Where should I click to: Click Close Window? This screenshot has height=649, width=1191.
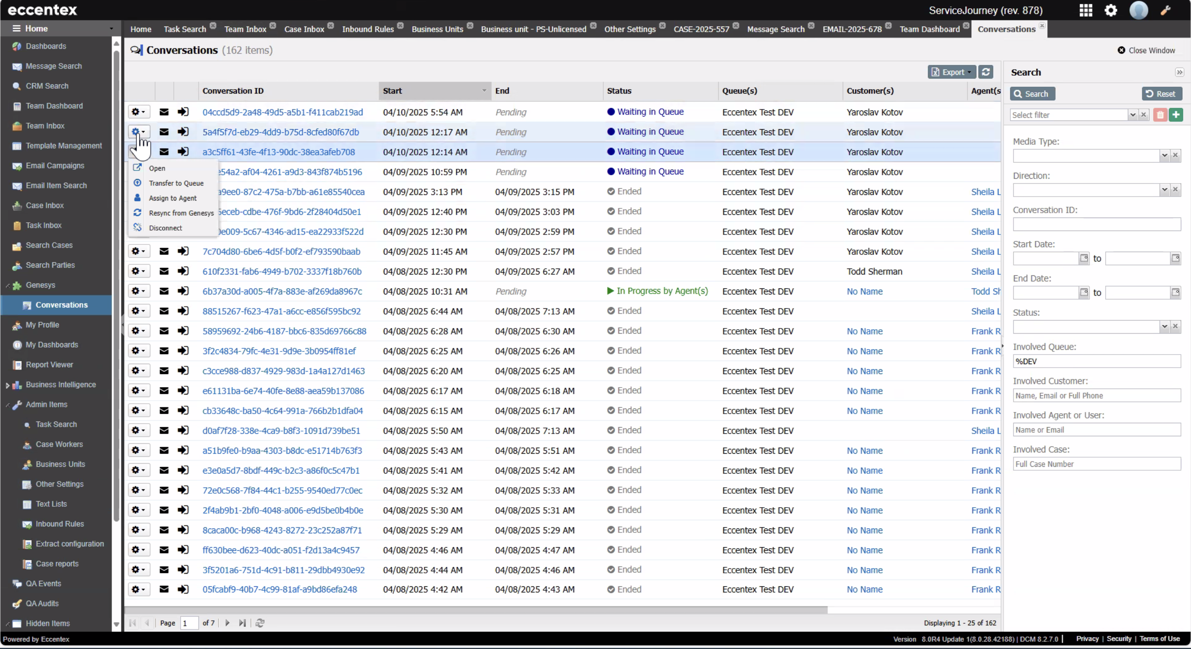coord(1146,50)
